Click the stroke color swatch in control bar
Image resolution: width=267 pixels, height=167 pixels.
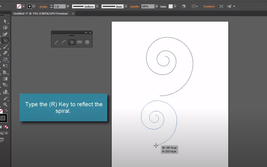(30, 7)
